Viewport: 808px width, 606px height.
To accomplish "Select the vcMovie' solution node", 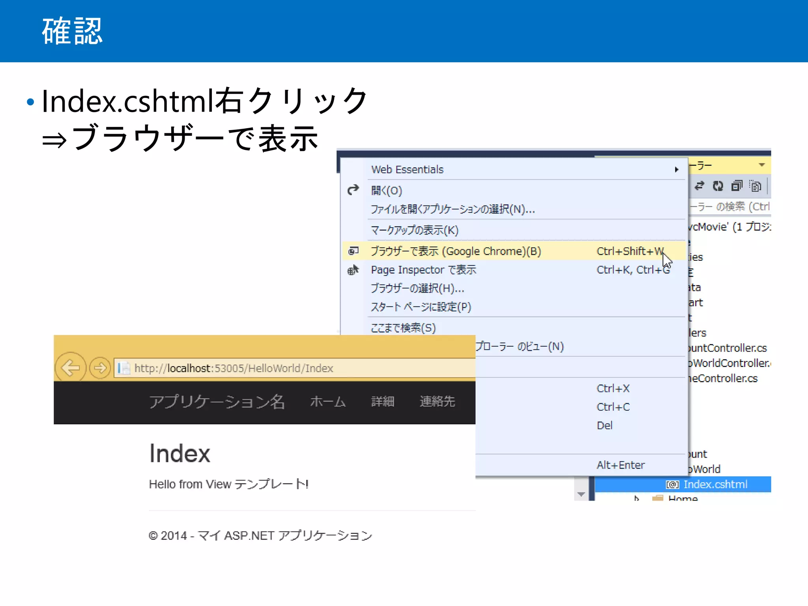I will [730, 227].
